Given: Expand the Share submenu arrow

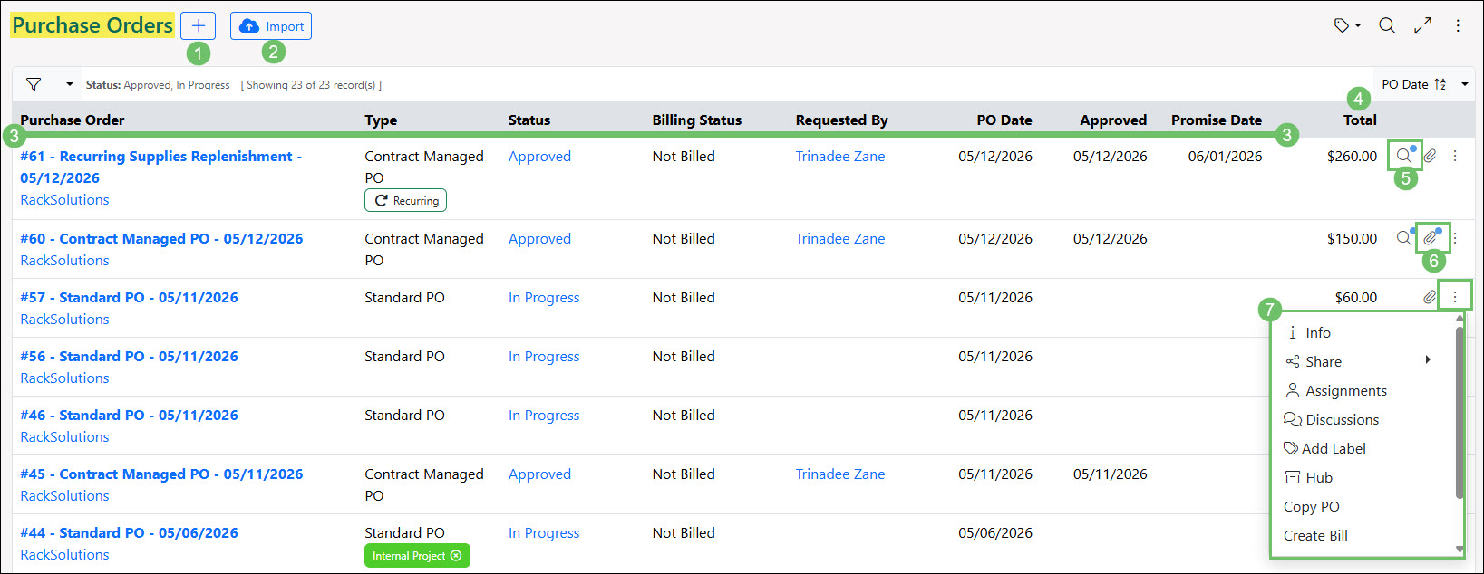Looking at the screenshot, I should [1427, 360].
